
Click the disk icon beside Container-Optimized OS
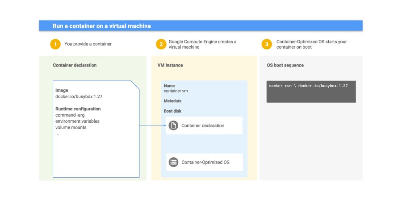coord(173,162)
